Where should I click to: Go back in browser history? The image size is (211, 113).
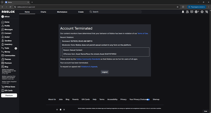pos(2,7)
